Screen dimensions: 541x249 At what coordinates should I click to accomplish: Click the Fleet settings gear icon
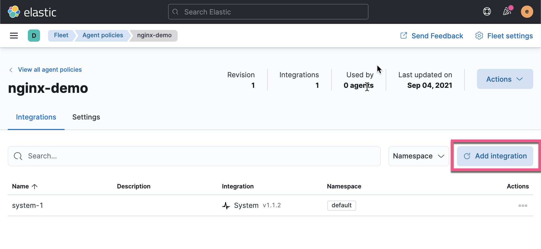[479, 36]
